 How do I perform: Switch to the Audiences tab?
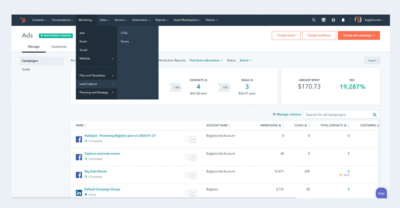[59, 46]
